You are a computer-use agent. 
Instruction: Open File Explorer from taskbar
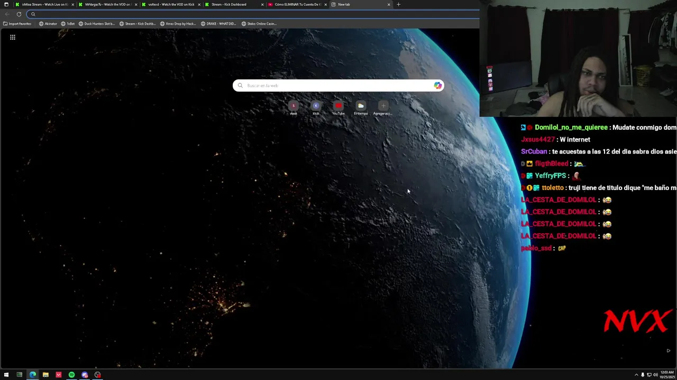[x=45, y=375]
